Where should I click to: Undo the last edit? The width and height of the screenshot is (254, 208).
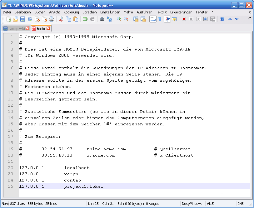[85, 19]
